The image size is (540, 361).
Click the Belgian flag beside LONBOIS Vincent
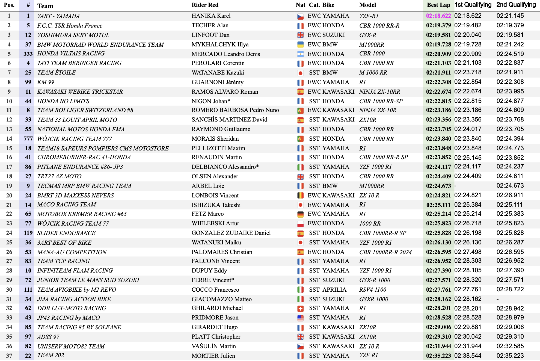tap(300, 196)
